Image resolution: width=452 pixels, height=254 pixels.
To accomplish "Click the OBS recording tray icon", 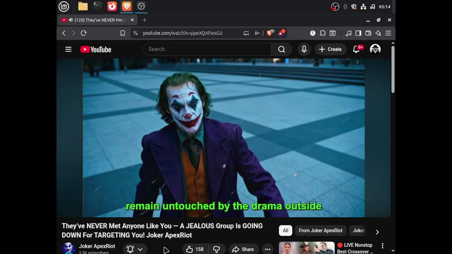I will [335, 7].
